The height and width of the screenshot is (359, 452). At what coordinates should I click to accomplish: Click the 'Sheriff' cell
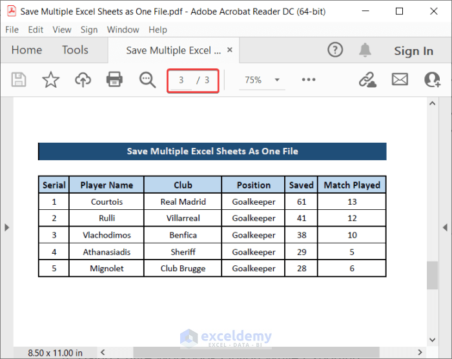pyautogui.click(x=183, y=252)
